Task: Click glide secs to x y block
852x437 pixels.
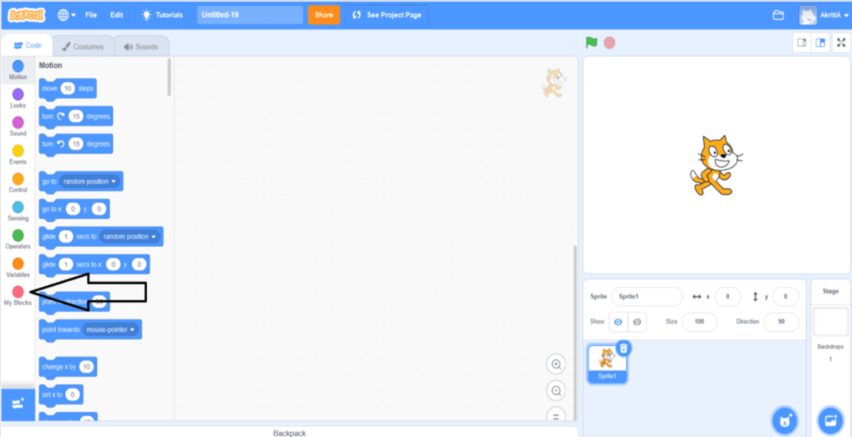Action: click(x=94, y=265)
